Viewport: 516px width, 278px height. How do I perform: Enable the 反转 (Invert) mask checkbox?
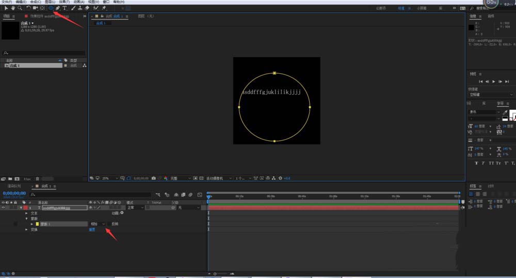coord(109,224)
